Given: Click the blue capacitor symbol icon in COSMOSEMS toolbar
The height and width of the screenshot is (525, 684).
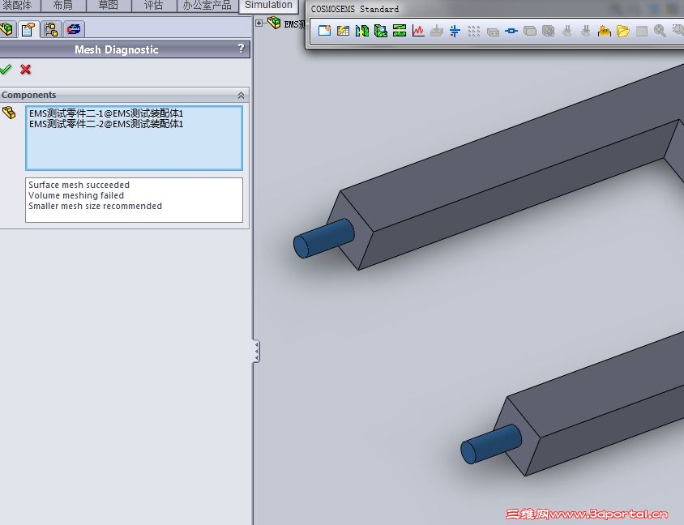Looking at the screenshot, I should click(455, 31).
